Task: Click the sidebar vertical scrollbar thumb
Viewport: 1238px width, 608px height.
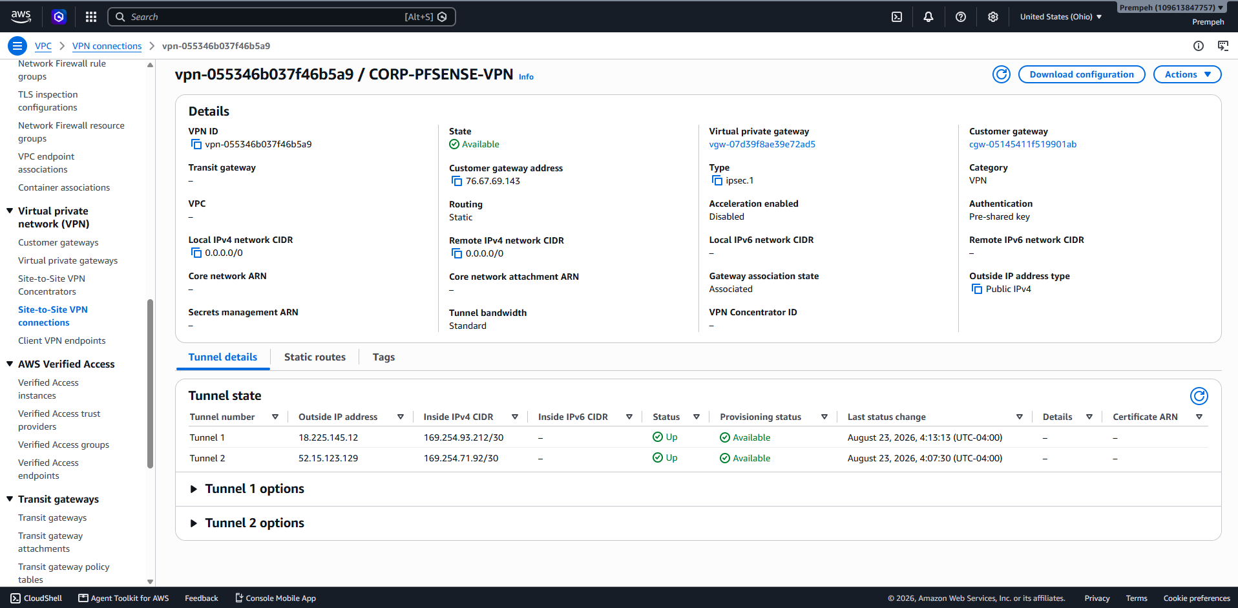Action: (x=151, y=383)
